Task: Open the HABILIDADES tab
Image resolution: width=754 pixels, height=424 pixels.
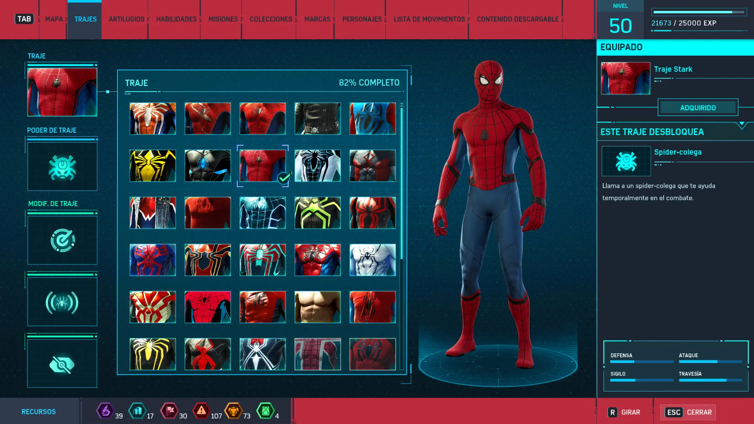Action: click(176, 19)
